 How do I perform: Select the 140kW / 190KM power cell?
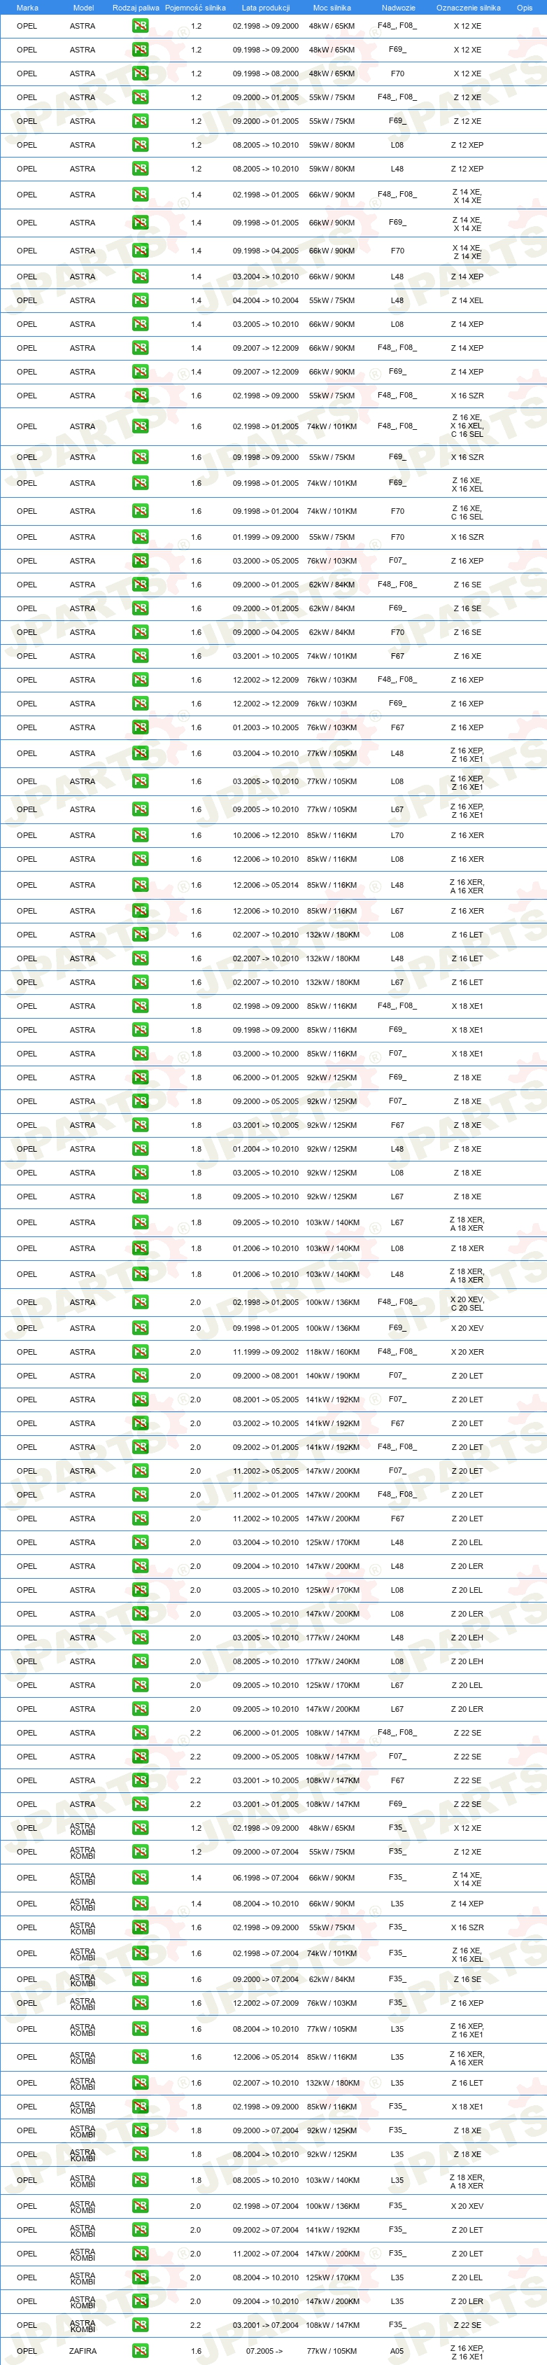point(332,1375)
